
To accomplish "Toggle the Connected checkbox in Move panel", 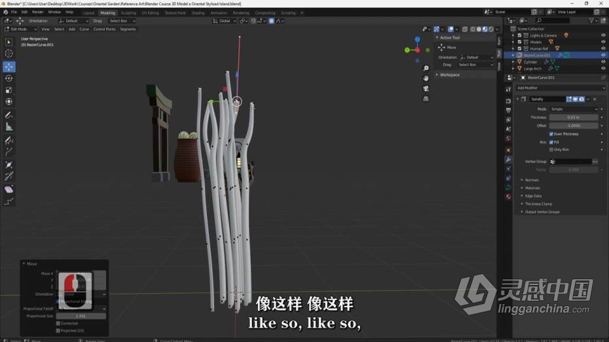I will [x=58, y=323].
